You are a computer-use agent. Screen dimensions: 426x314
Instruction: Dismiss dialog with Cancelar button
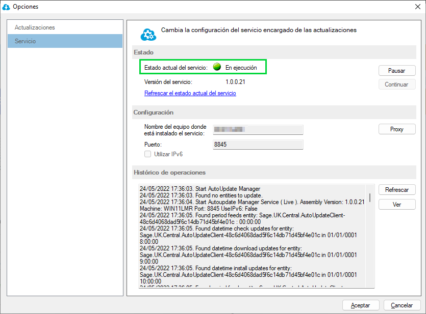pyautogui.click(x=402, y=305)
